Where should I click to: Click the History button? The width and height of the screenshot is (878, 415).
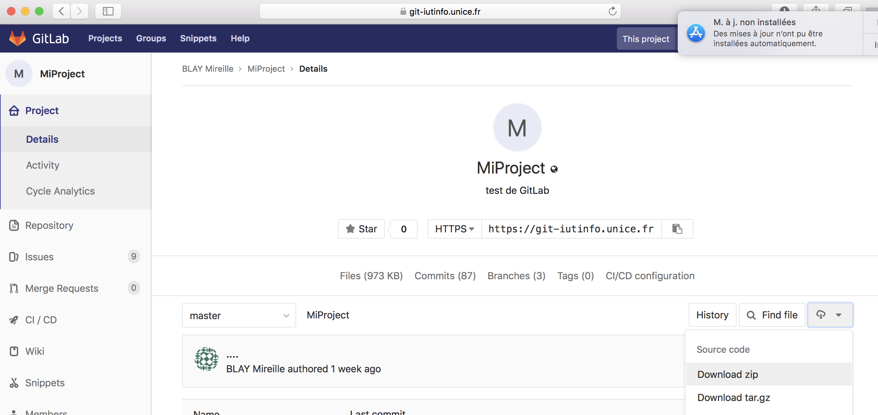pos(712,315)
